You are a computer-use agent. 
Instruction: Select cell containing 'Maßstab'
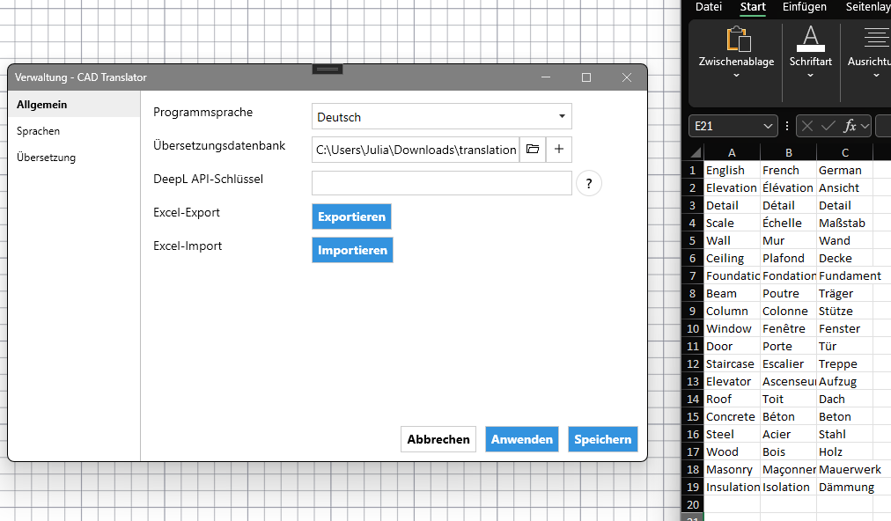(x=844, y=224)
